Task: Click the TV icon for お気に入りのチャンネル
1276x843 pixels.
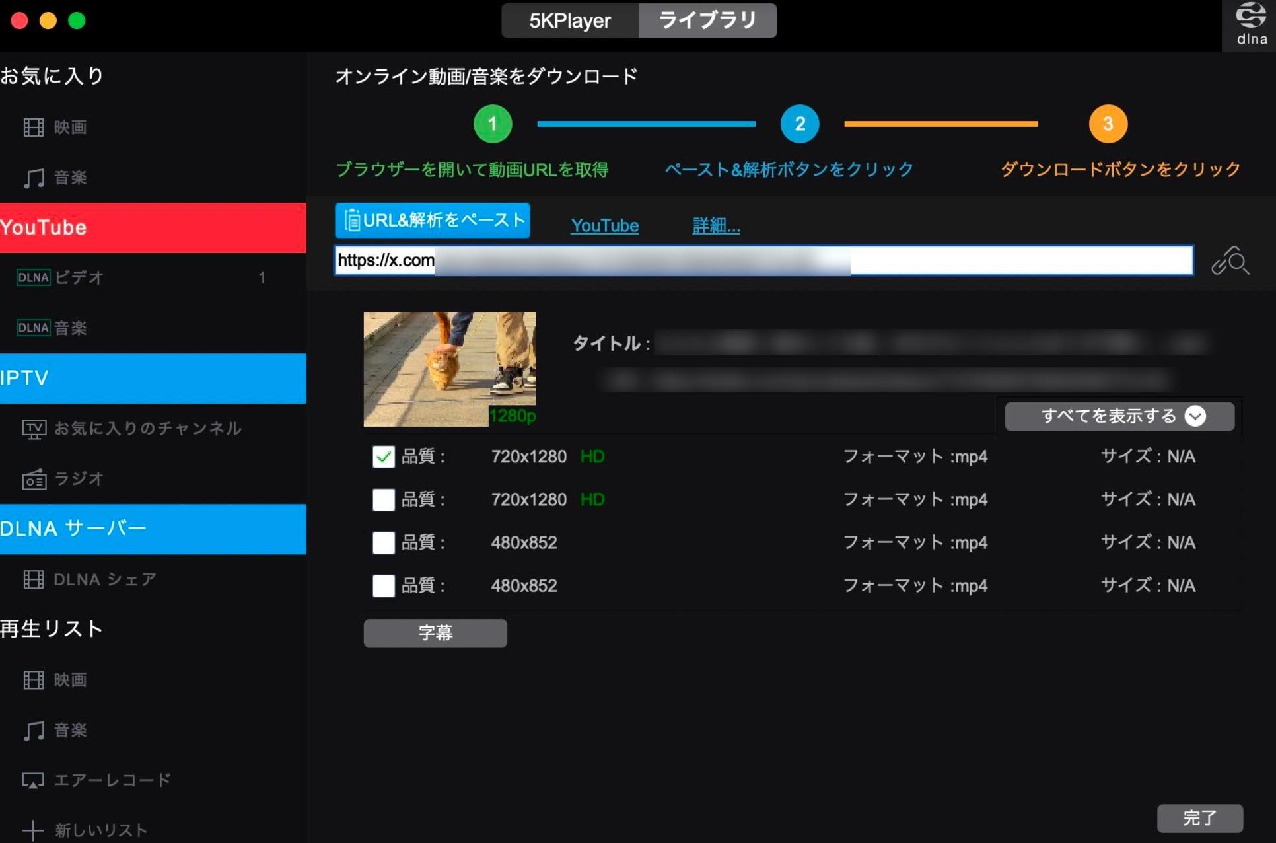Action: 34,429
